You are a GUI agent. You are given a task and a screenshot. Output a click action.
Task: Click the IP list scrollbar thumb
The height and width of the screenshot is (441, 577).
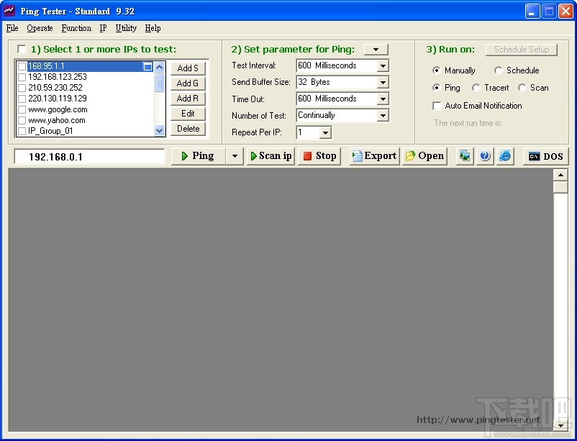point(159,83)
